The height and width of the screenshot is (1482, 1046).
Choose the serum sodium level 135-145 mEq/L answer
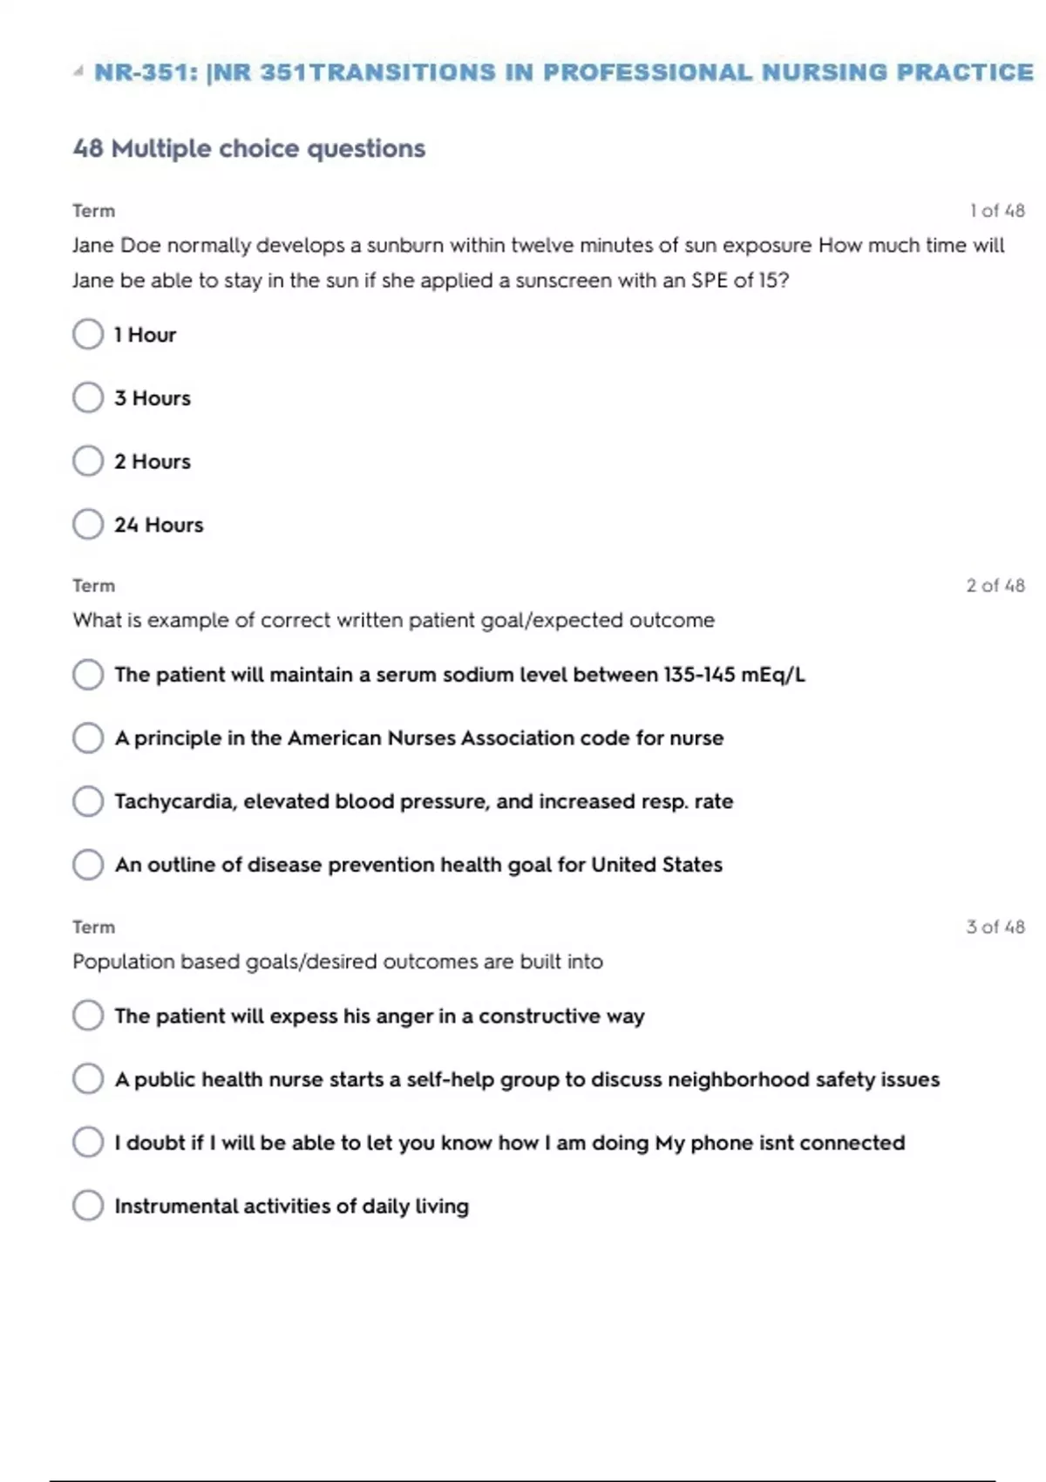(88, 675)
